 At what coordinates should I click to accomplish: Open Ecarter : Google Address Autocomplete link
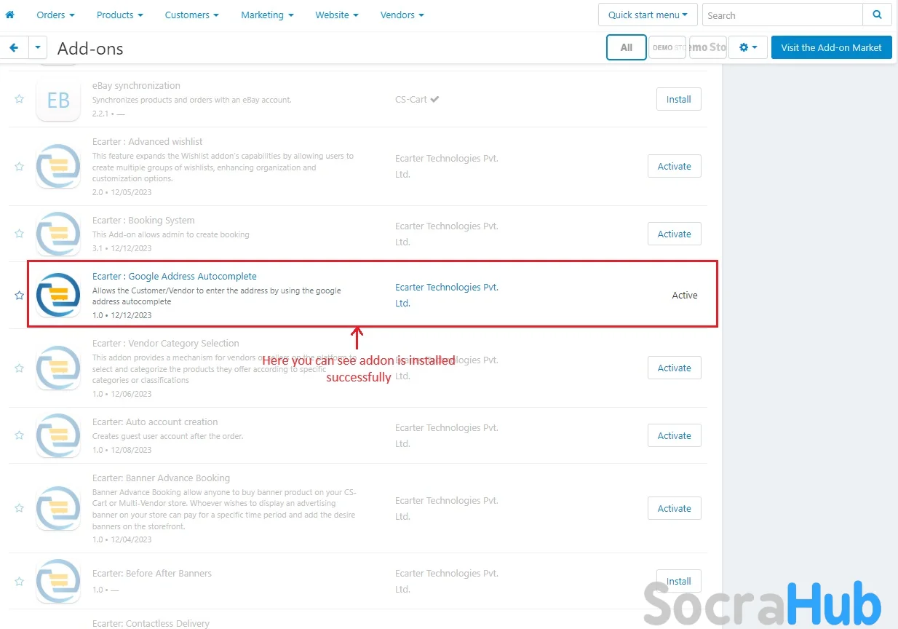(175, 276)
